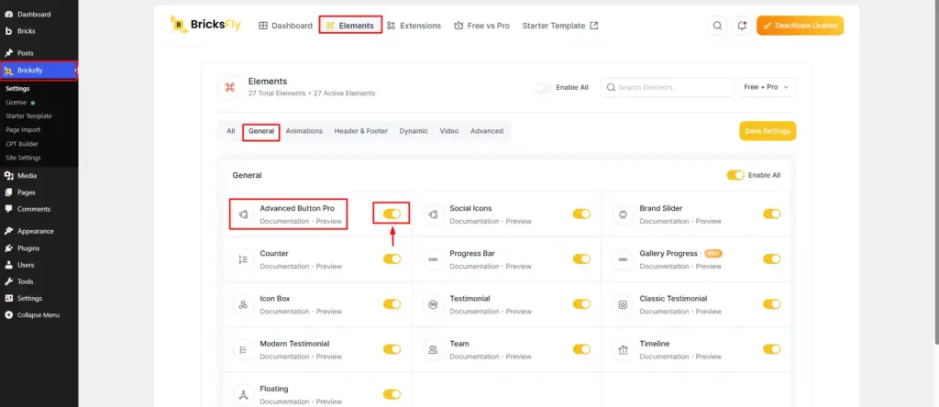Toggle the Advanced Button Pro switch
The width and height of the screenshot is (939, 407).
tap(392, 214)
